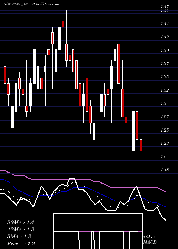
Task: Click the 1.35 price axis label
Action: (164, 77)
